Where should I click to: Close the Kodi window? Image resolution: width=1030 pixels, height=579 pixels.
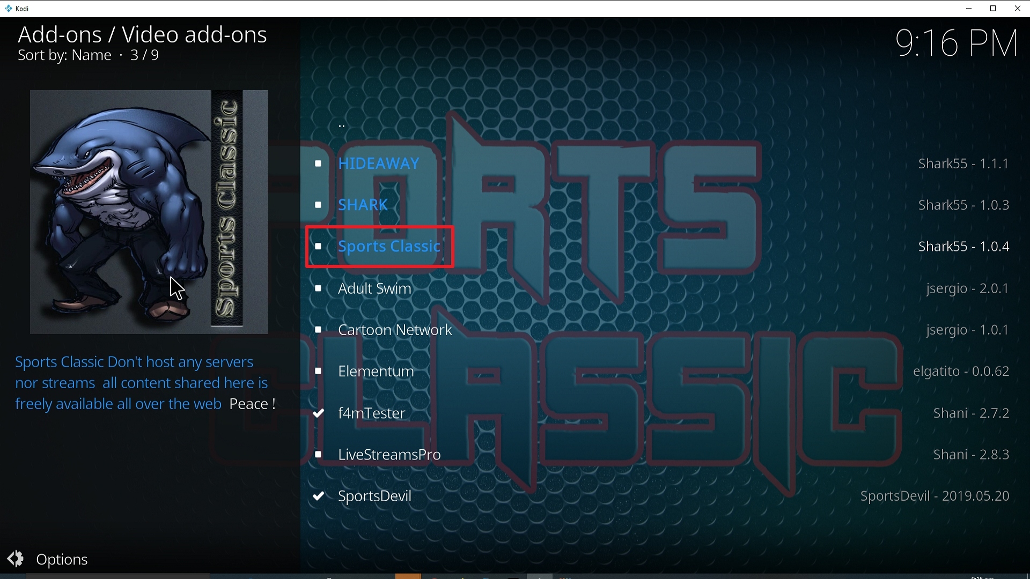[1018, 9]
